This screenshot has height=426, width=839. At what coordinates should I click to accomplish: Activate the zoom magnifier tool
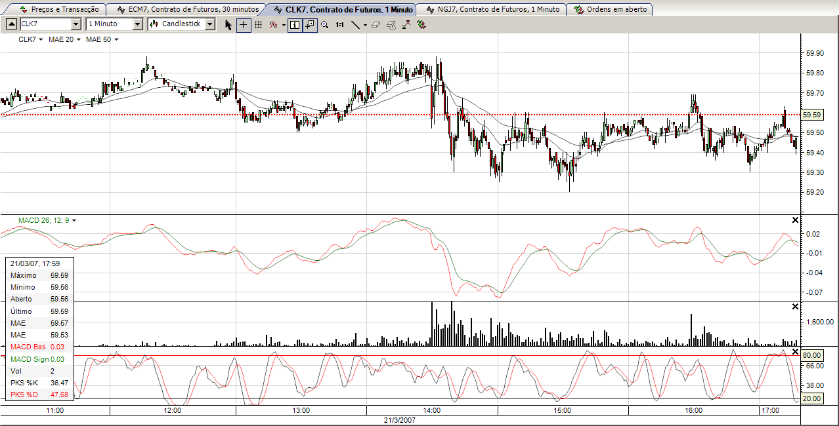click(325, 25)
